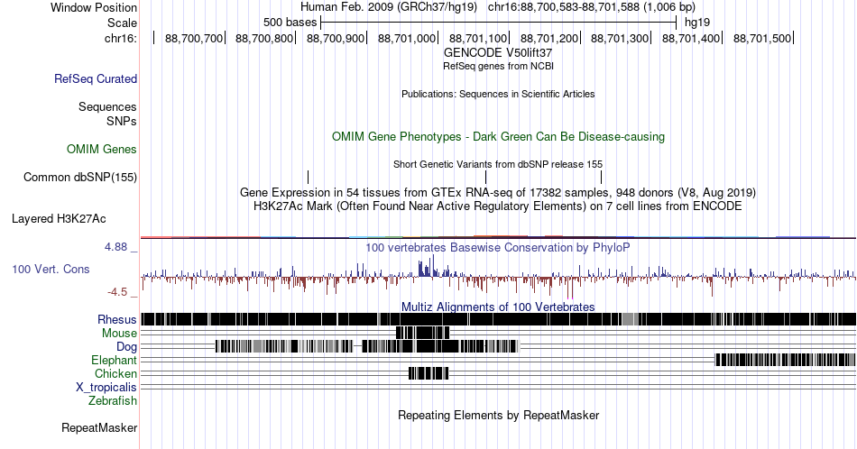This screenshot has height=449, width=857.
Task: Open the Elephant alignment label
Action: [x=114, y=361]
